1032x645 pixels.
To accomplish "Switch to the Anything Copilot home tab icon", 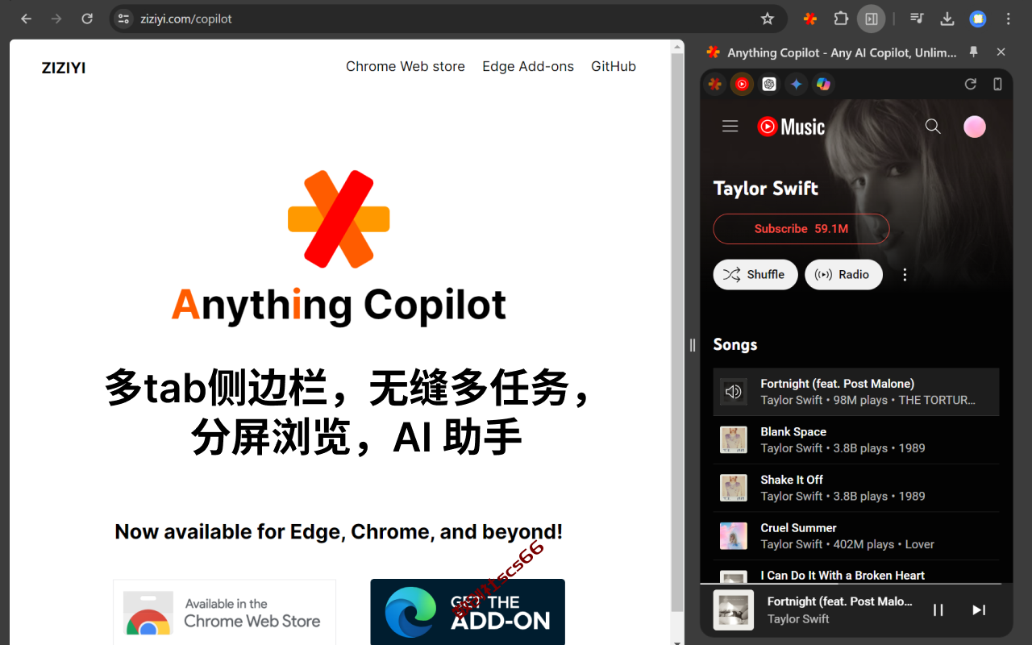I will (715, 84).
